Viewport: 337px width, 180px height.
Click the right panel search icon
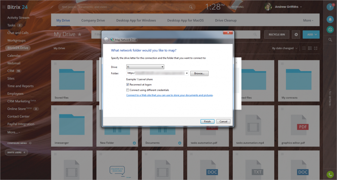pyautogui.click(x=330, y=40)
